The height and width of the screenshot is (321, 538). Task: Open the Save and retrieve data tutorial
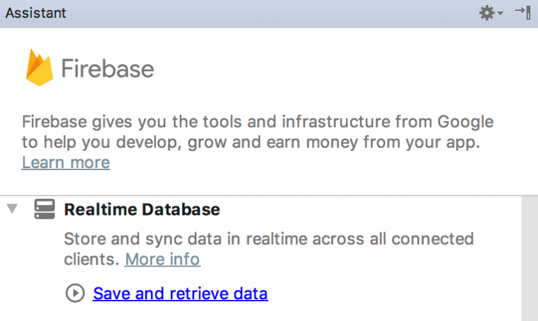point(180,294)
